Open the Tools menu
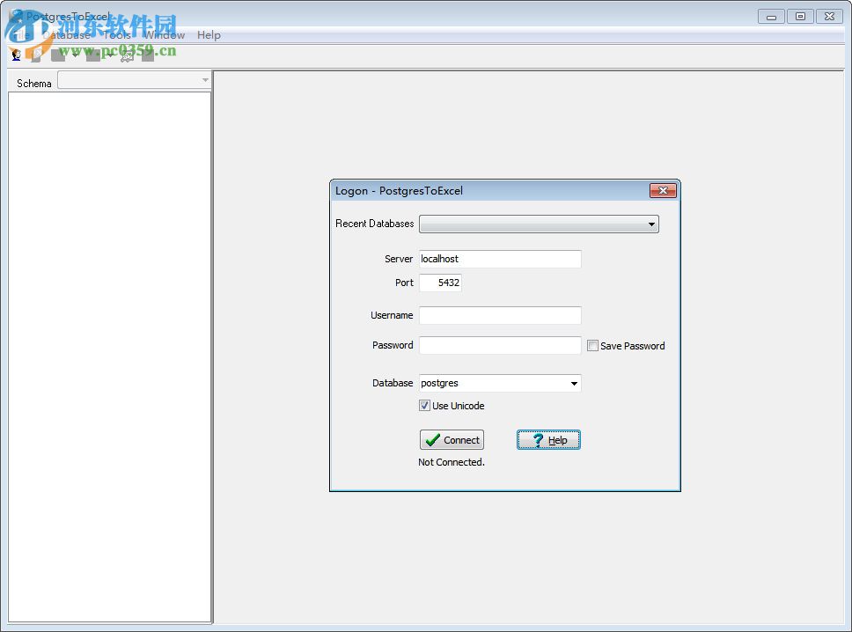The image size is (852, 632). 117,35
